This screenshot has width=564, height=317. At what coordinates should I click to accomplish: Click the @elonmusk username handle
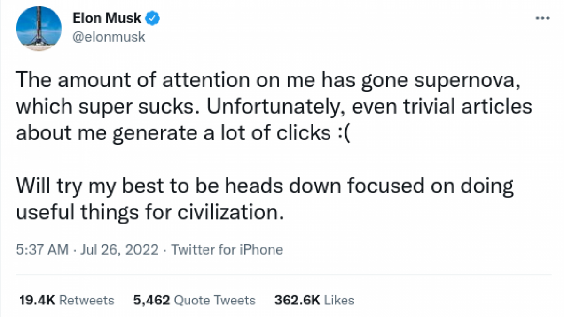point(109,37)
